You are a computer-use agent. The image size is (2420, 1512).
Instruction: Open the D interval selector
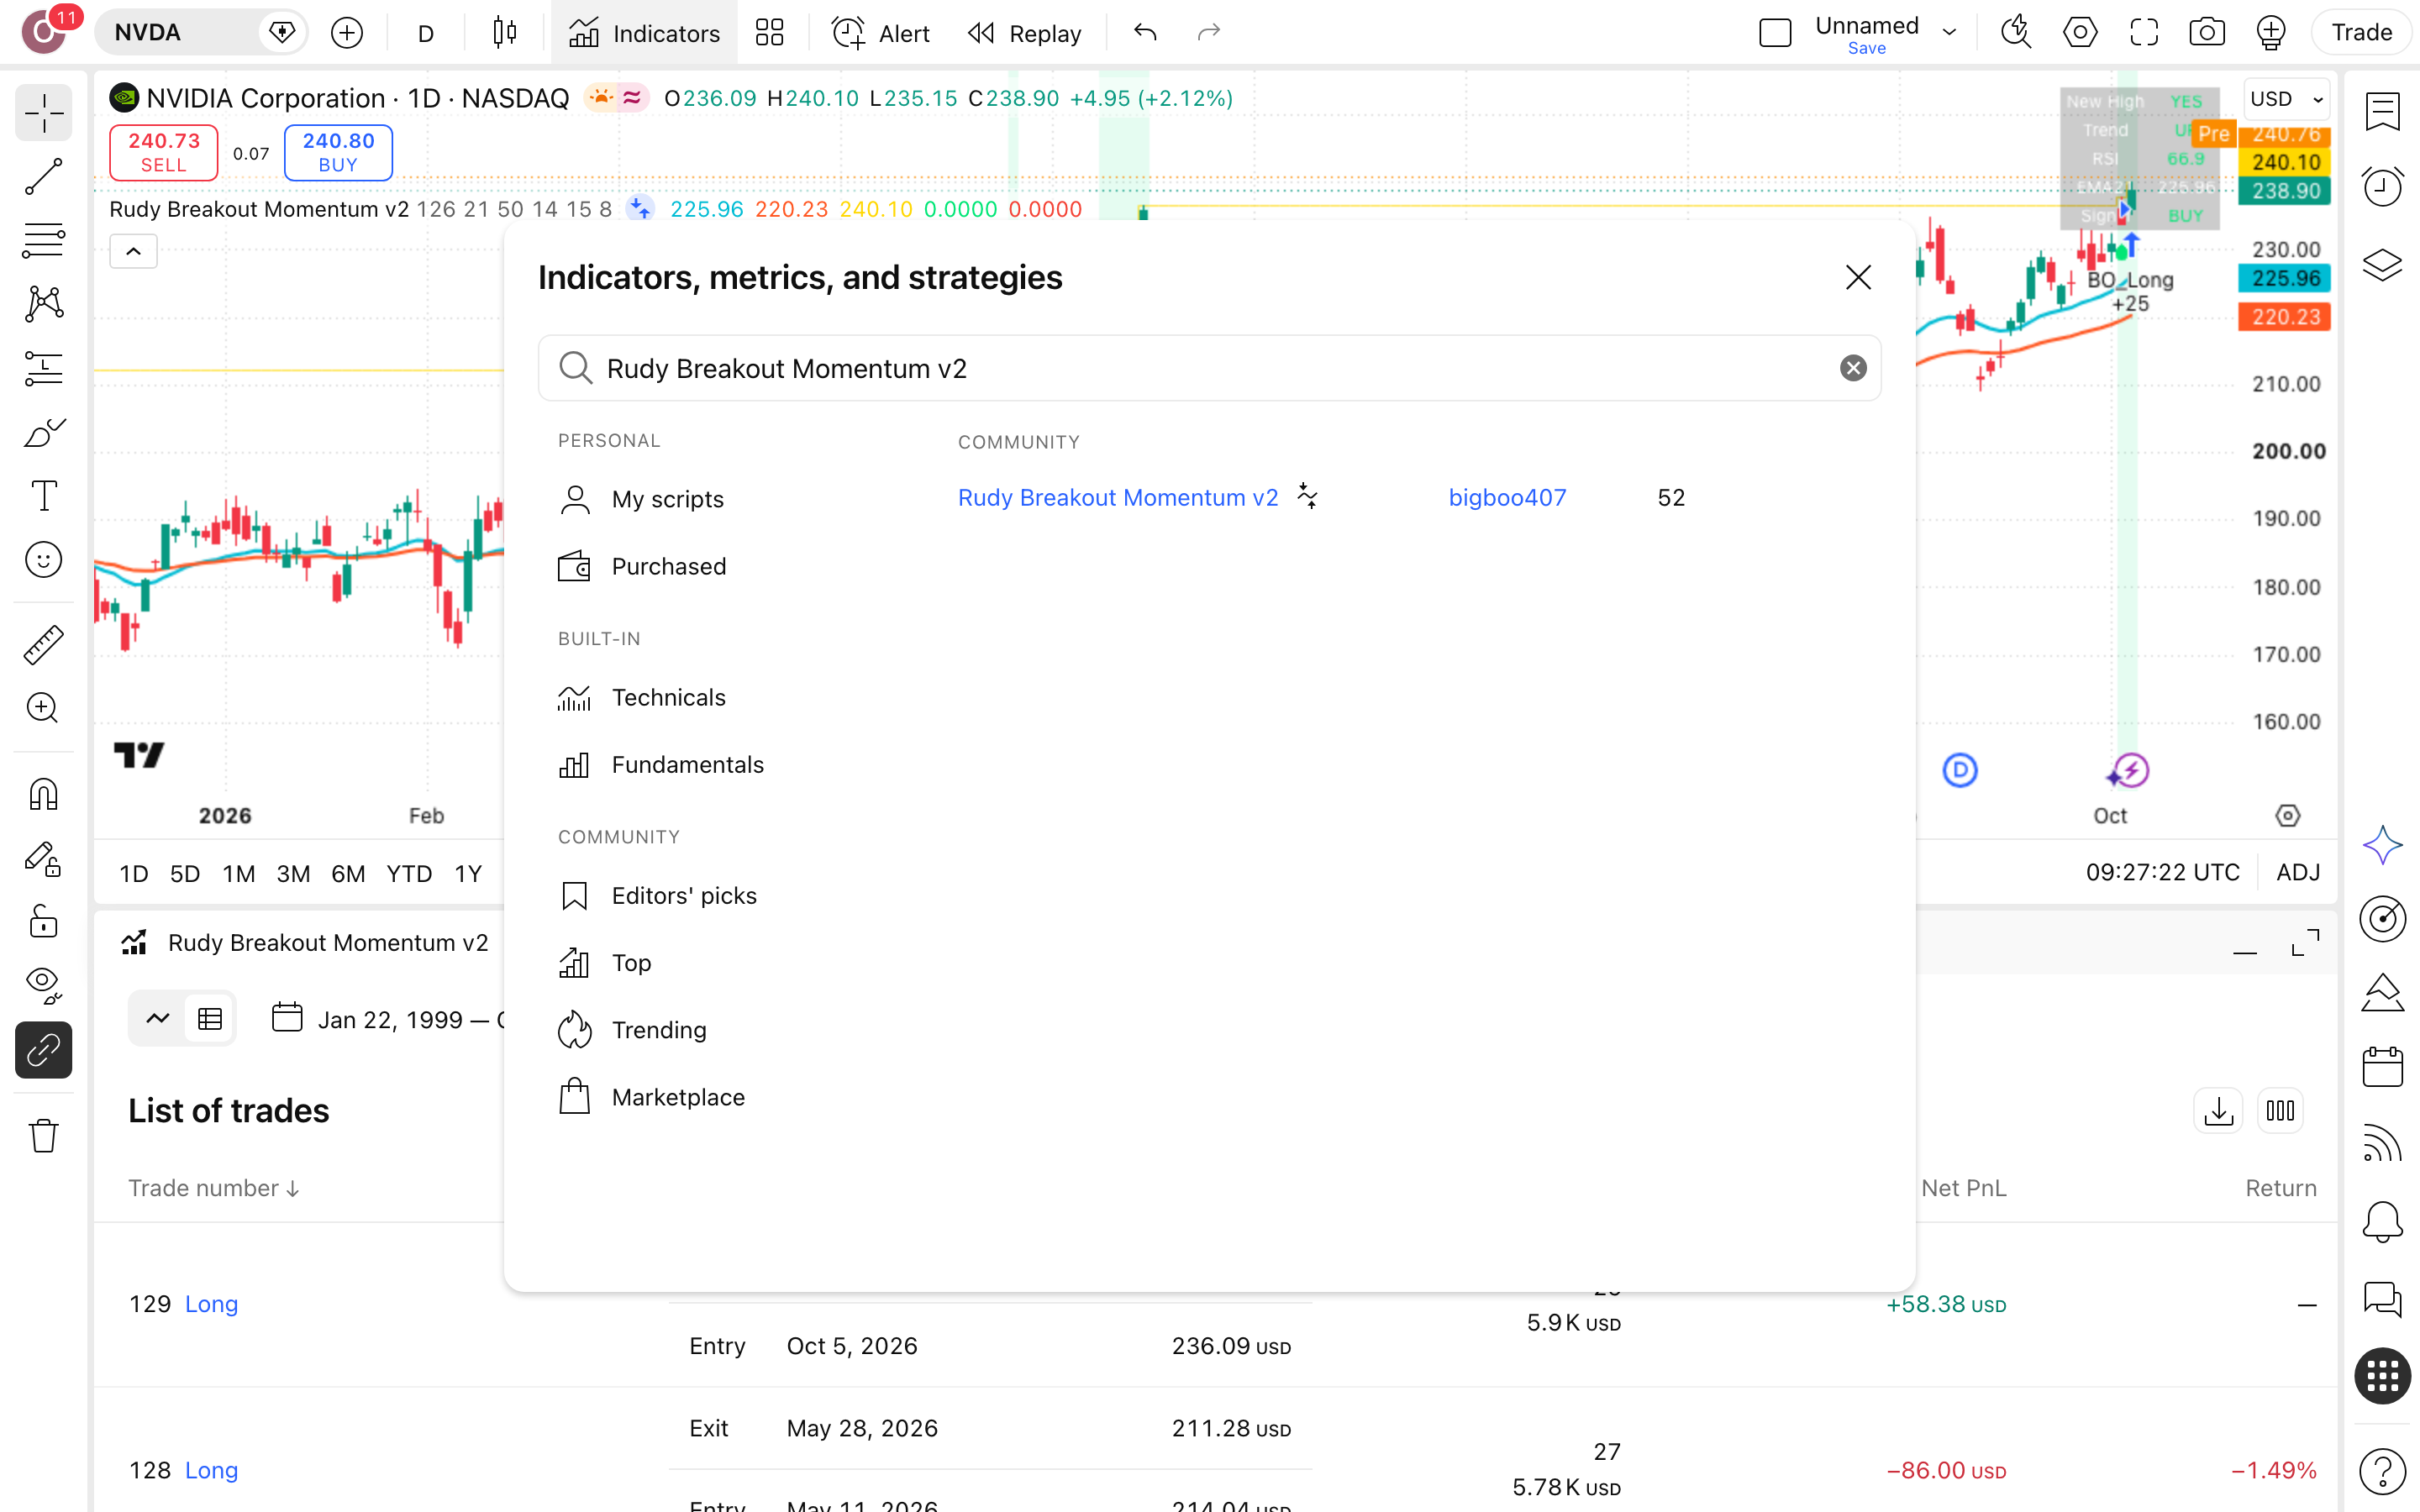(426, 33)
